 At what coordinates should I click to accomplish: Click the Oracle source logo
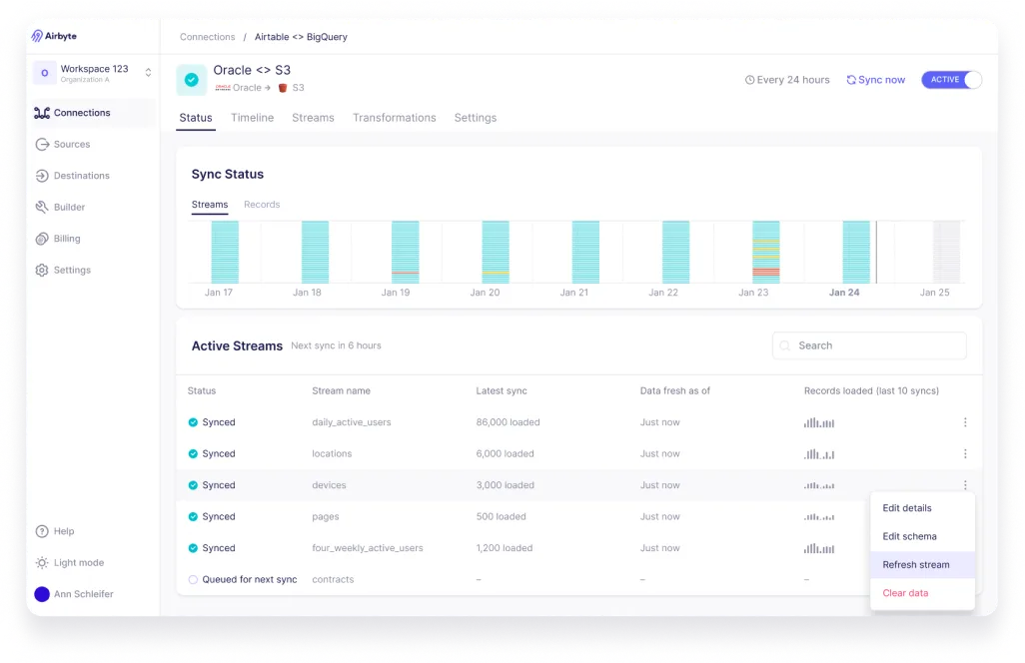coord(222,88)
